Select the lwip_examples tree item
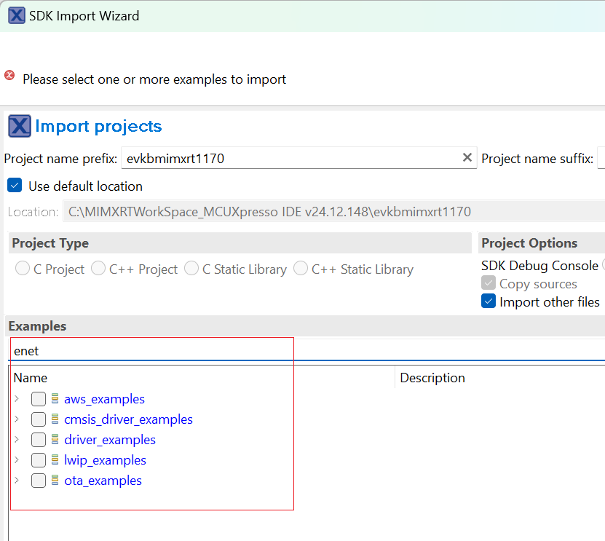 click(x=105, y=460)
